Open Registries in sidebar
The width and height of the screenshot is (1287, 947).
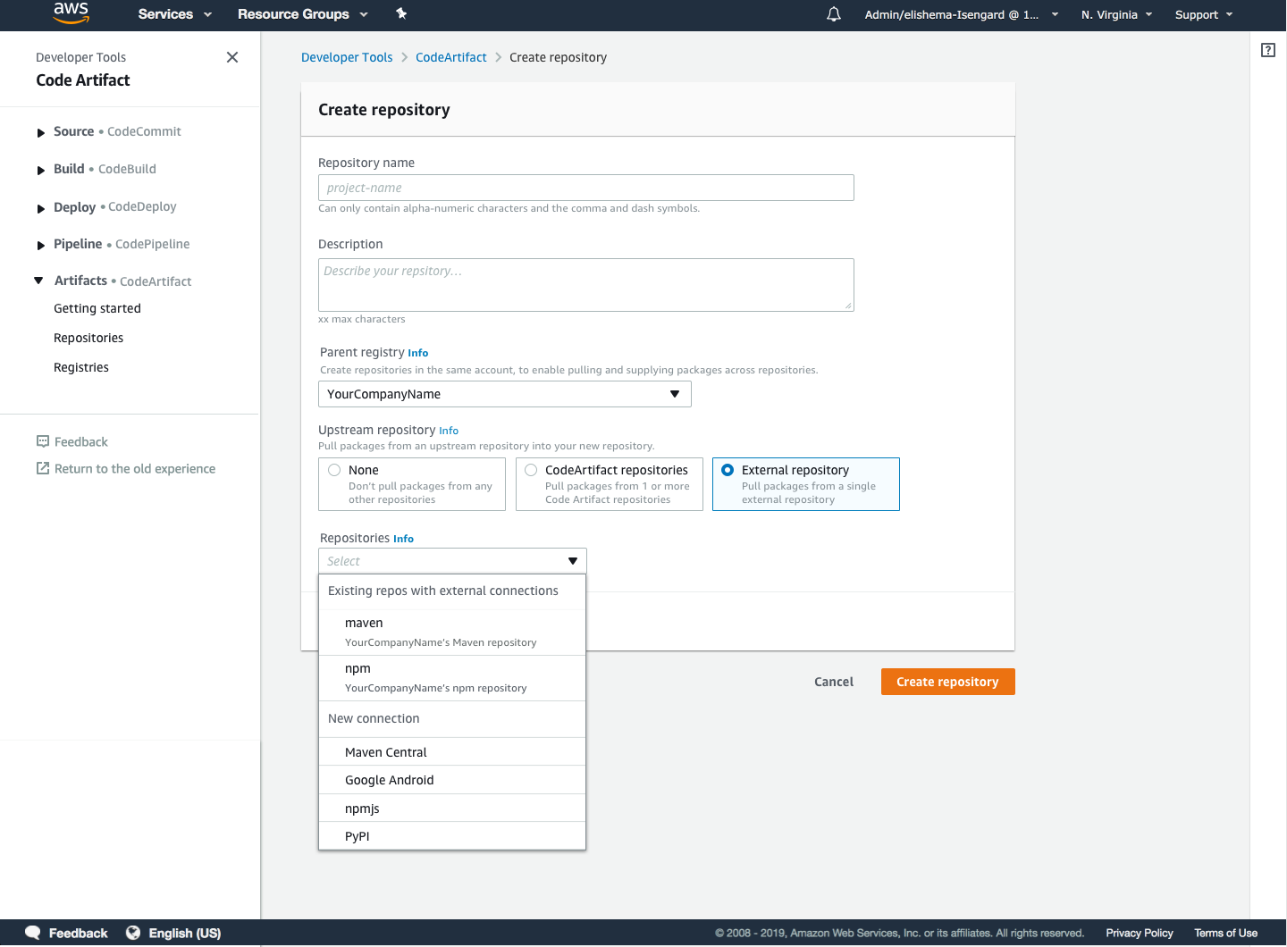[x=81, y=367]
